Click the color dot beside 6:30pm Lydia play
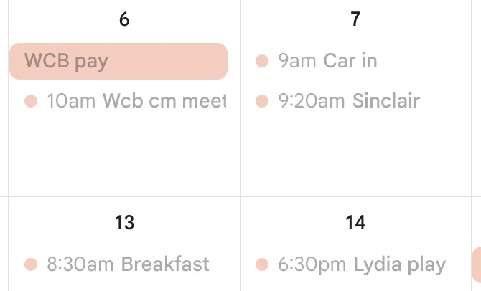The width and height of the screenshot is (481, 291). pos(262,264)
